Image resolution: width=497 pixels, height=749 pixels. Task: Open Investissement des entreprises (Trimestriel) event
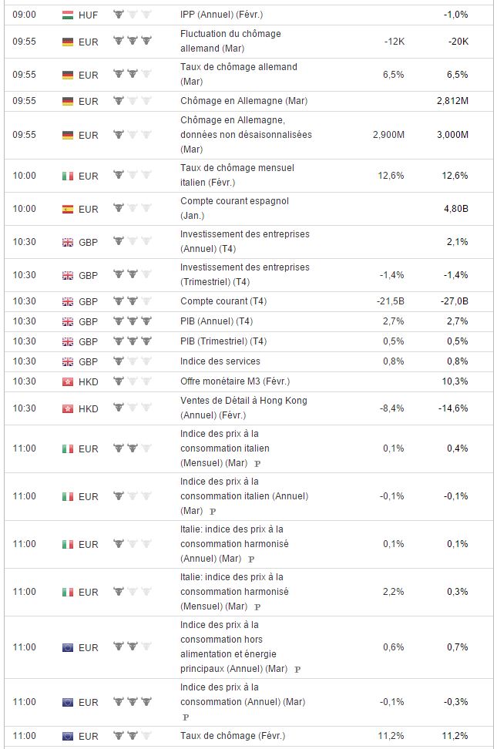(x=244, y=274)
